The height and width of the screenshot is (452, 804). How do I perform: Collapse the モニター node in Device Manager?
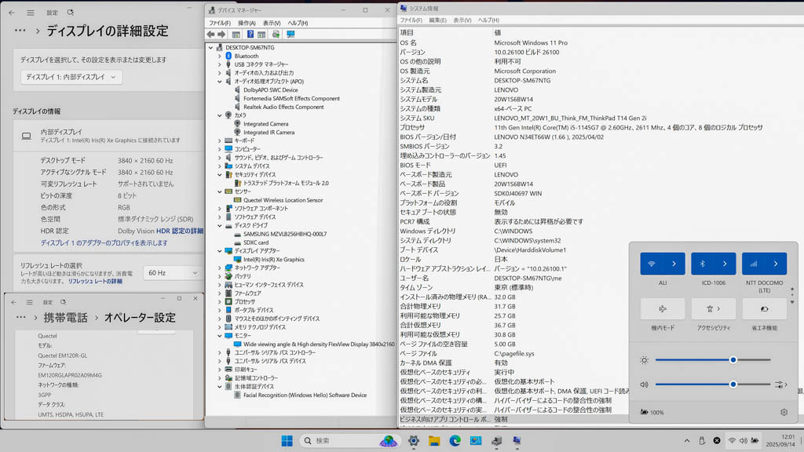pos(220,336)
